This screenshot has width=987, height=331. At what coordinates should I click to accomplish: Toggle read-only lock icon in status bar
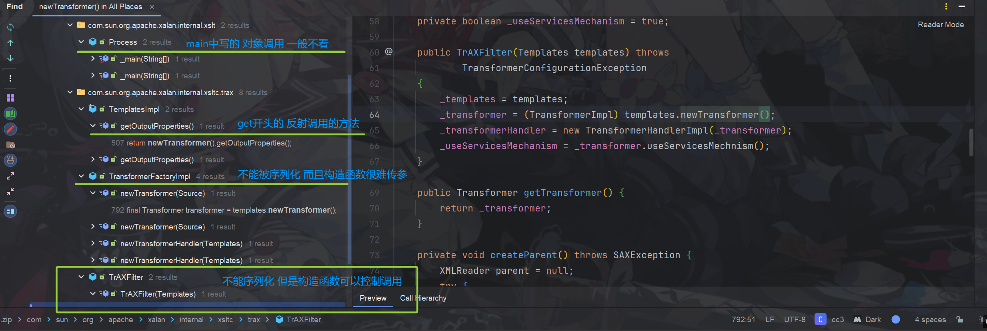pyautogui.click(x=960, y=319)
